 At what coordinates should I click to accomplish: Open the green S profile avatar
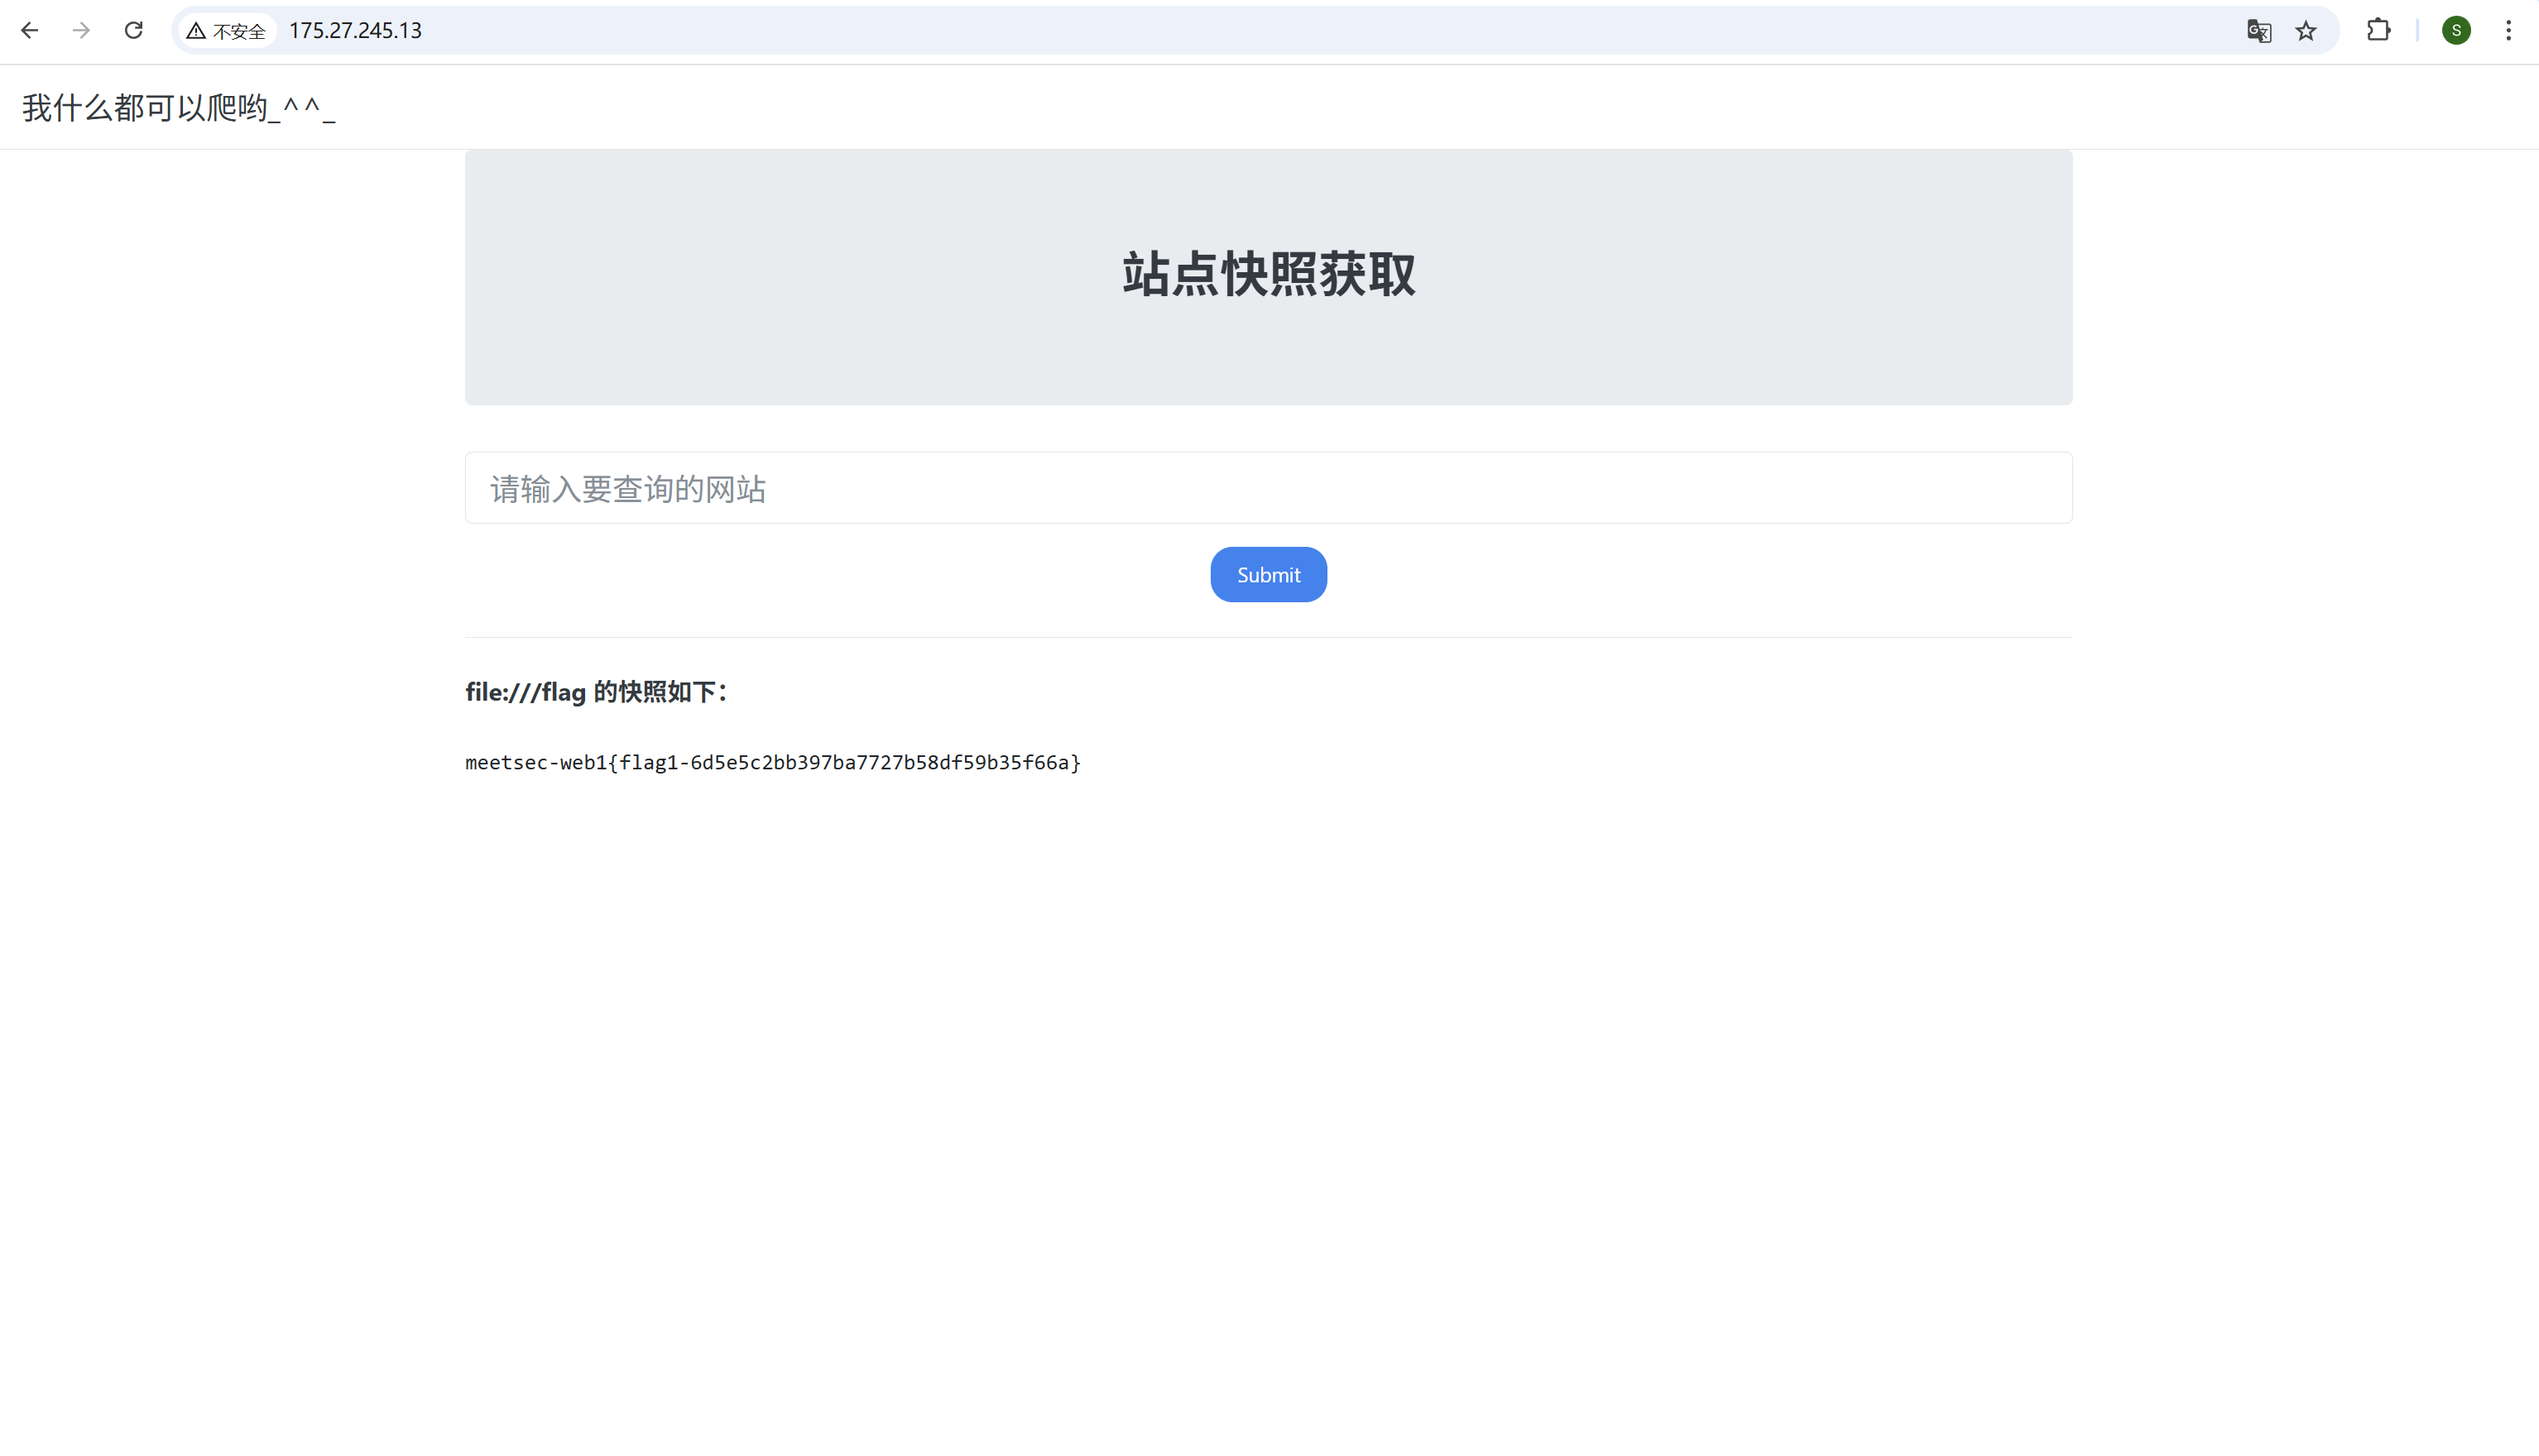click(x=2456, y=31)
